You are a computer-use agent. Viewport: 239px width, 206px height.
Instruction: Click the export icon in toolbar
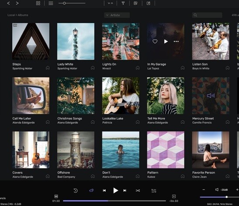pyautogui.click(x=148, y=3)
